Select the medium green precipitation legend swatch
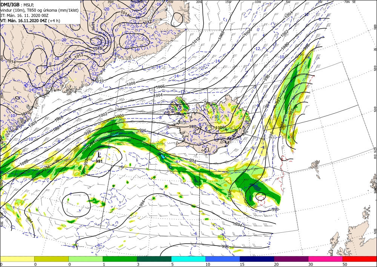This screenshot has width=377, height=267. click(120, 259)
